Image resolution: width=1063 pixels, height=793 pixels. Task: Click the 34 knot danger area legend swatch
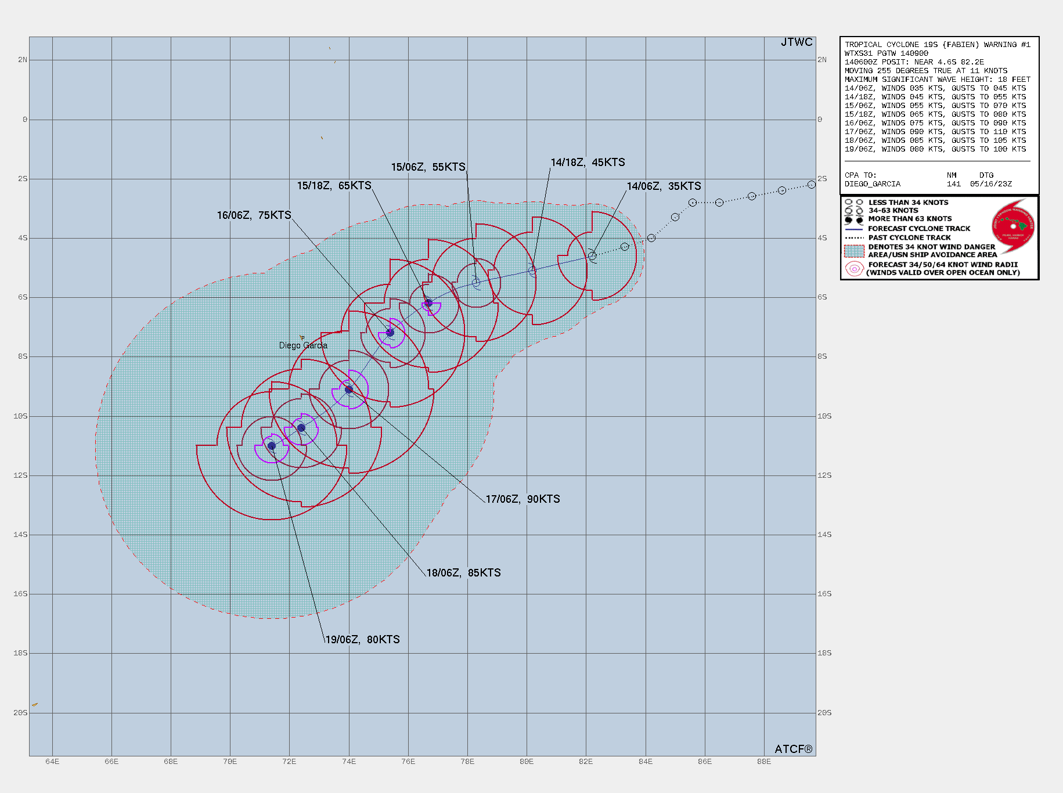coord(854,251)
